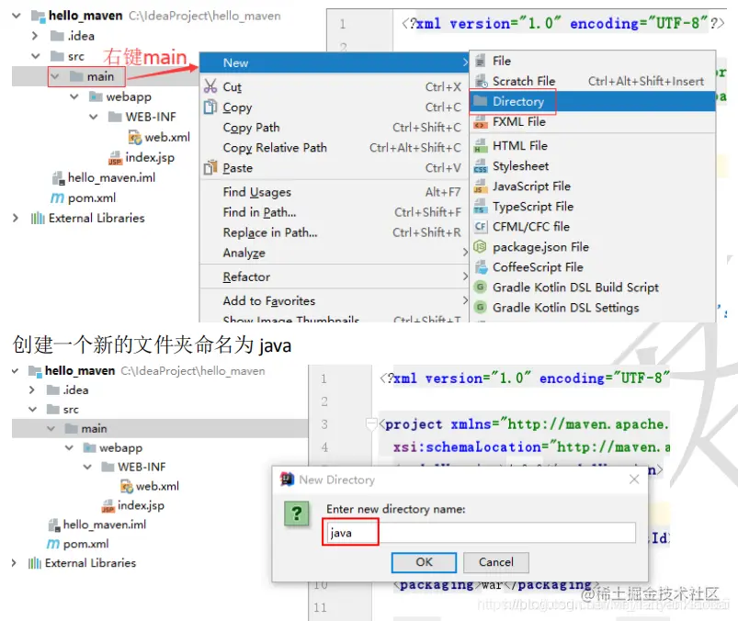738x621 pixels.
Task: Click the Directory folder icon in submenu
Action: pyautogui.click(x=480, y=101)
